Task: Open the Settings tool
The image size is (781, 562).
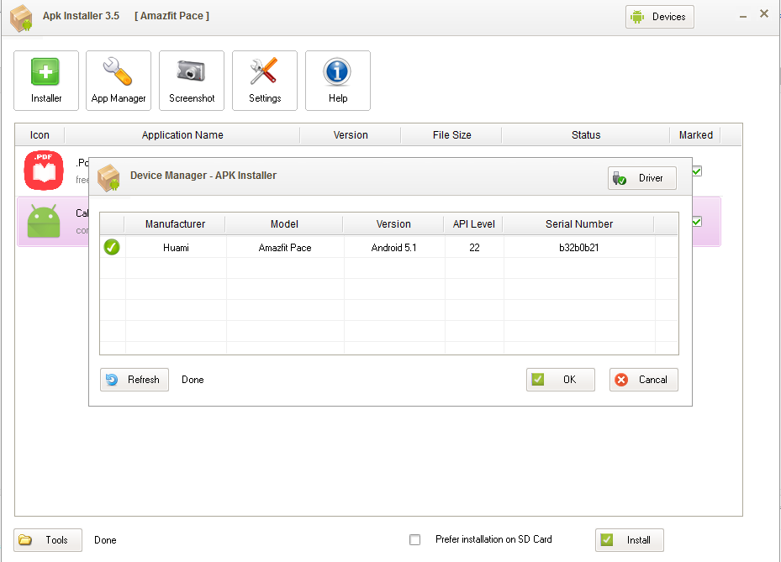Action: 265,81
